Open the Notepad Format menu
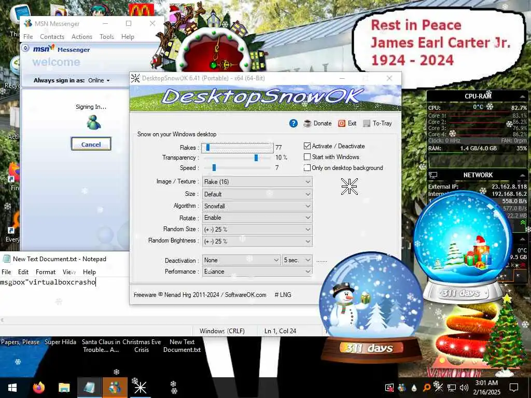Viewport: 531px width, 398px height. click(x=46, y=272)
